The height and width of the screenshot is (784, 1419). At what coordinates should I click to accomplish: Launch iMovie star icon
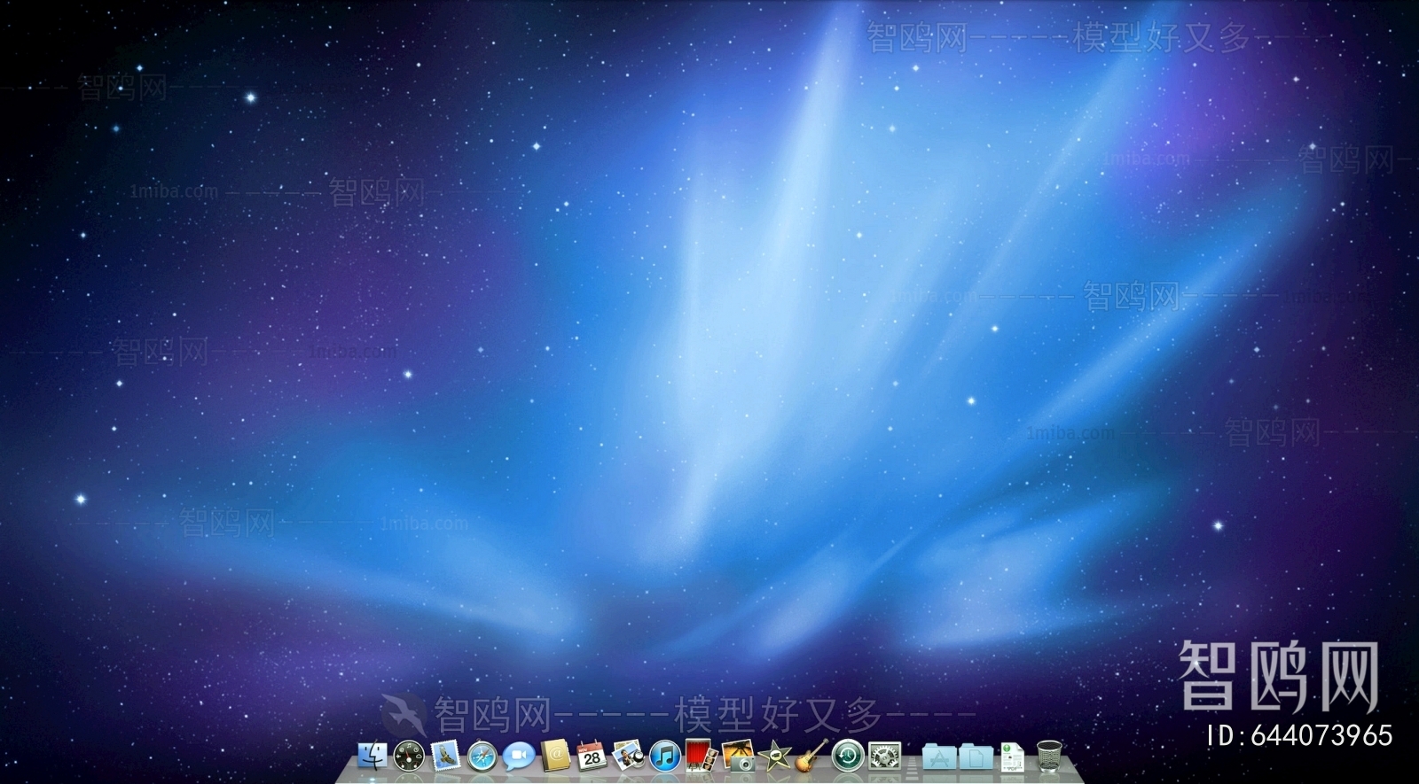(774, 756)
